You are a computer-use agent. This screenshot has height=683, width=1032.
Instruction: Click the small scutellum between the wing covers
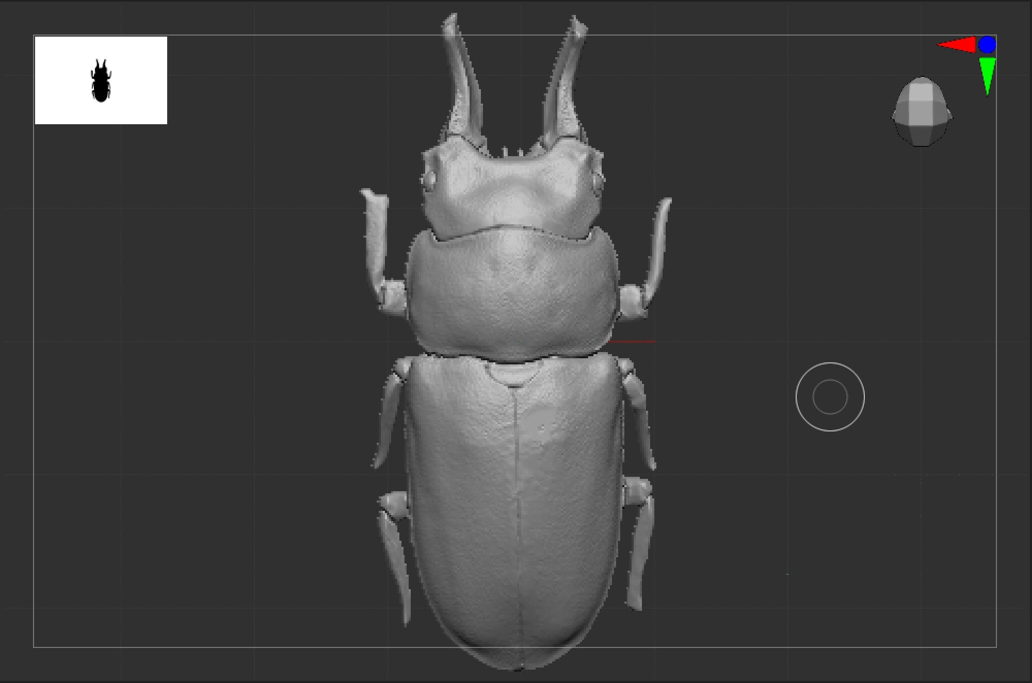pos(513,374)
